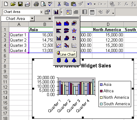Select column D header
The width and height of the screenshot is (137, 120).
pos(108,24)
